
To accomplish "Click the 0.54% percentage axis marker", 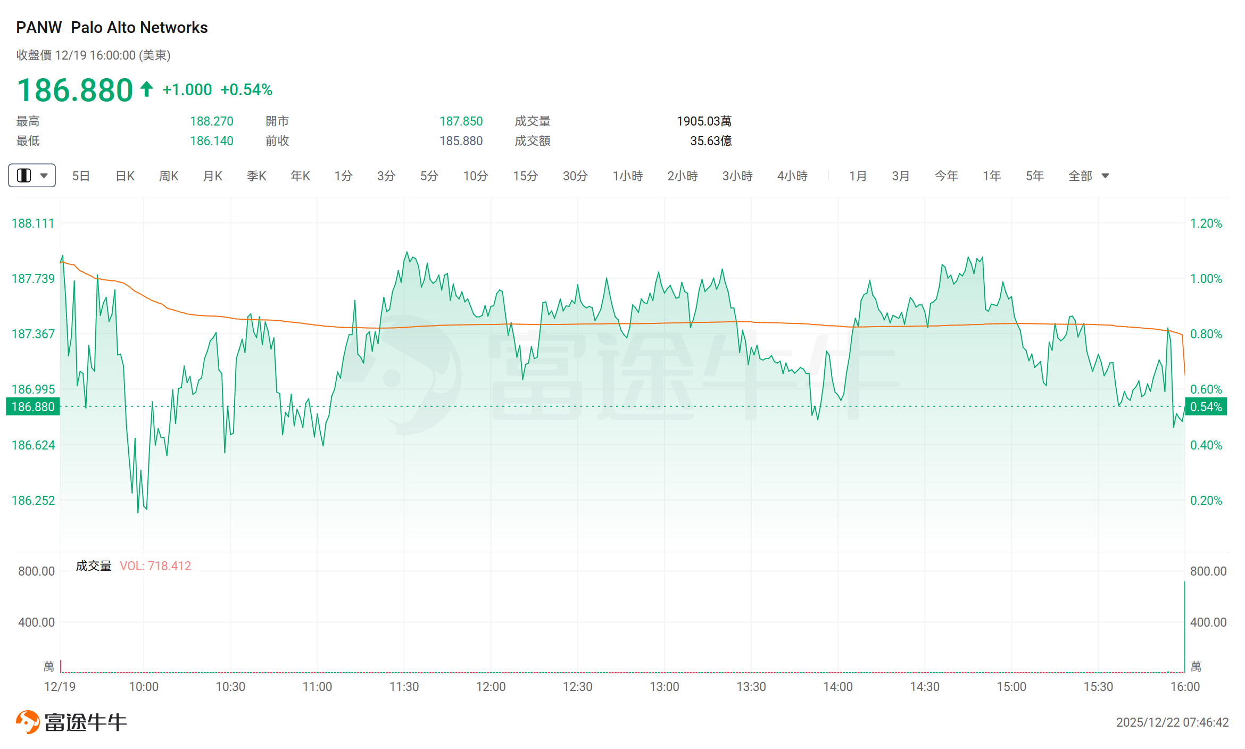I will point(1206,407).
